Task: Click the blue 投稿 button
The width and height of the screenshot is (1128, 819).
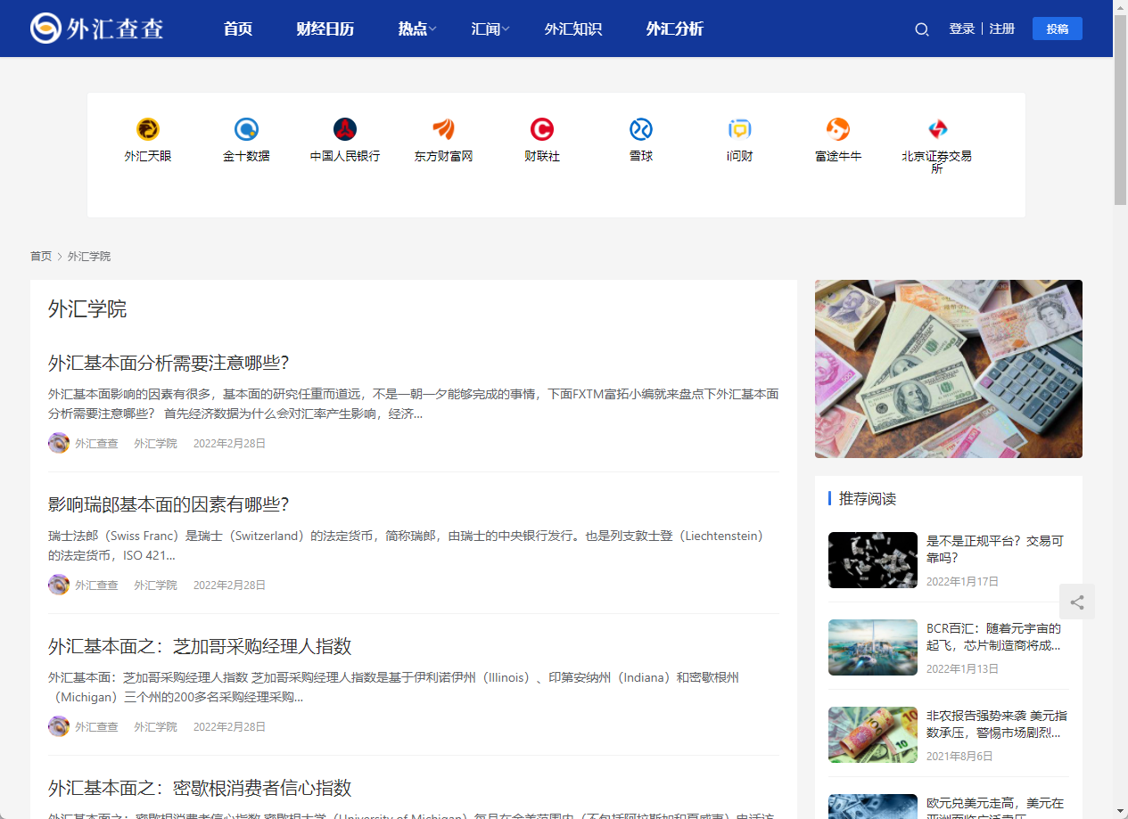Action: pos(1057,28)
